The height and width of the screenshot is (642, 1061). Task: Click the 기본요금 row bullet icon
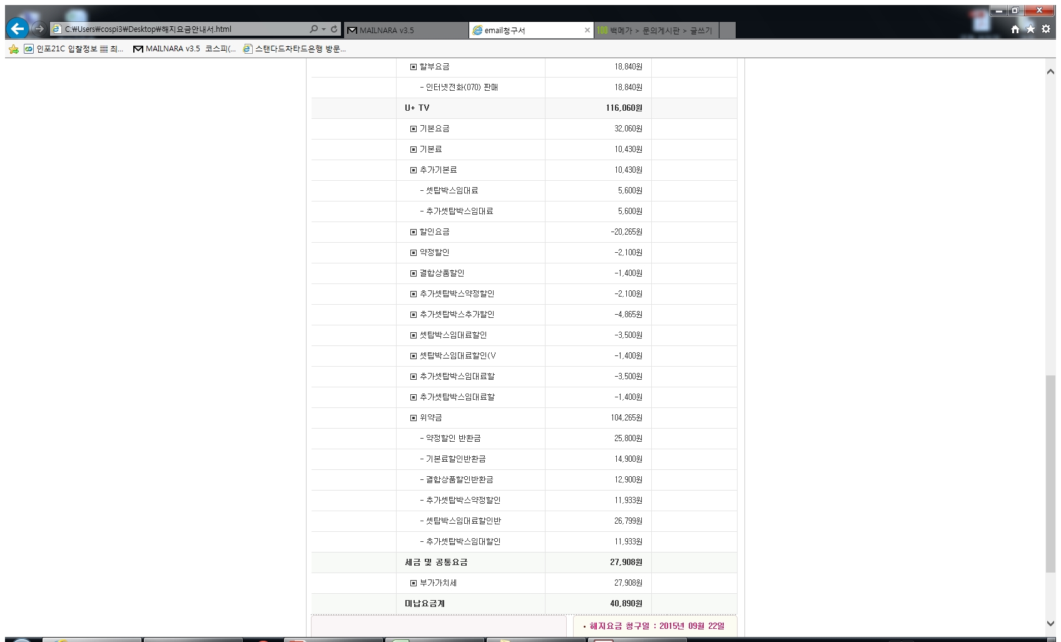tap(414, 129)
